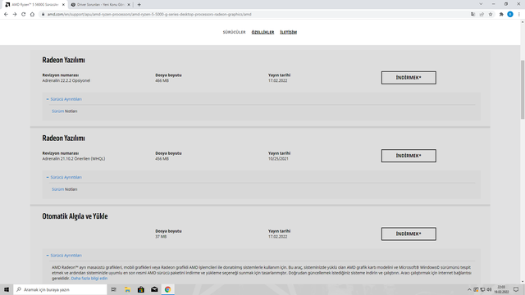Open the Google Translate page icon

(472, 15)
